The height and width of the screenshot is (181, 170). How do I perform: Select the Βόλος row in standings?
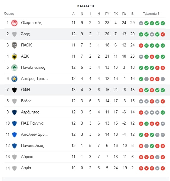[85, 101]
